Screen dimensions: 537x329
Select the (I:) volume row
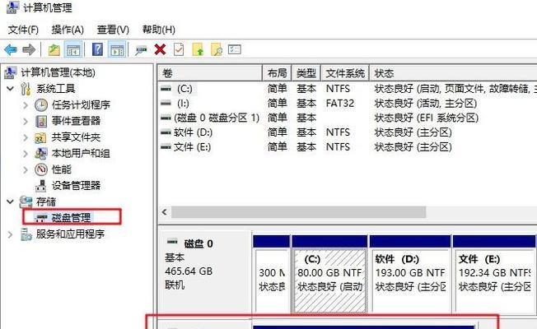pyautogui.click(x=348, y=104)
